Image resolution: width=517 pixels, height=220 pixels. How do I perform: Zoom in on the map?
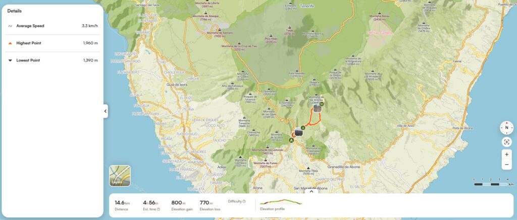[x=506, y=155]
